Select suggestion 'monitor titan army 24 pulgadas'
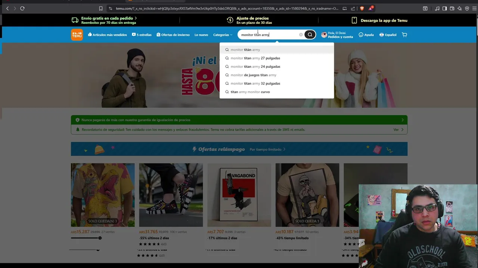This screenshot has height=268, width=478. 277,67
